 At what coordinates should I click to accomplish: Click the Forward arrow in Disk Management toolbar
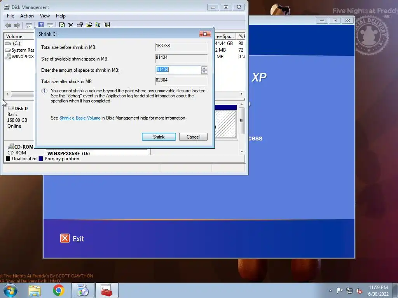pyautogui.click(x=17, y=25)
